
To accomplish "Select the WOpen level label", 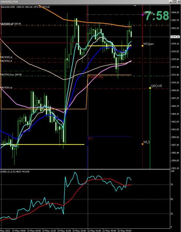I will tap(148, 44).
